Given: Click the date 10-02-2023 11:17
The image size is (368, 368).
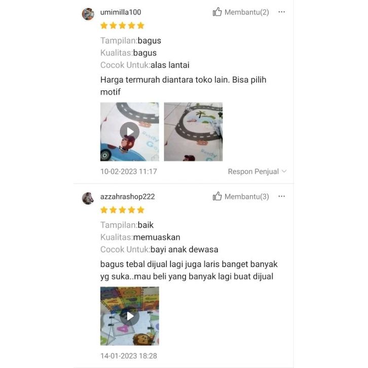Looking at the screenshot, I should pos(129,171).
